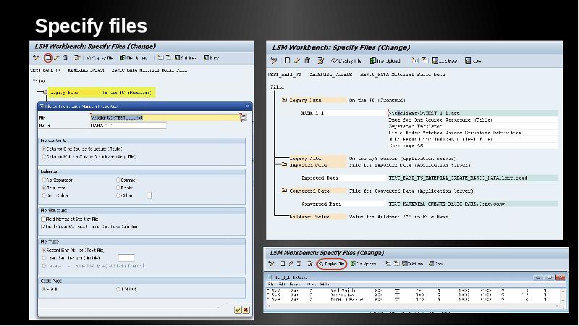Click fixed record length input box
This screenshot has height=326, width=579.
point(126,258)
